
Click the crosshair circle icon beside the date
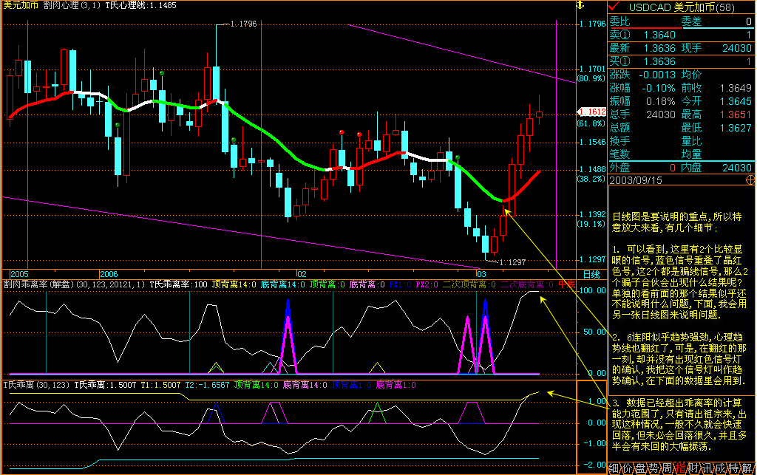[750, 180]
